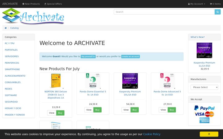The width and height of the screenshot is (223, 139).
Task: View the Panda Dome Advanced product
Action: pyautogui.click(x=163, y=110)
